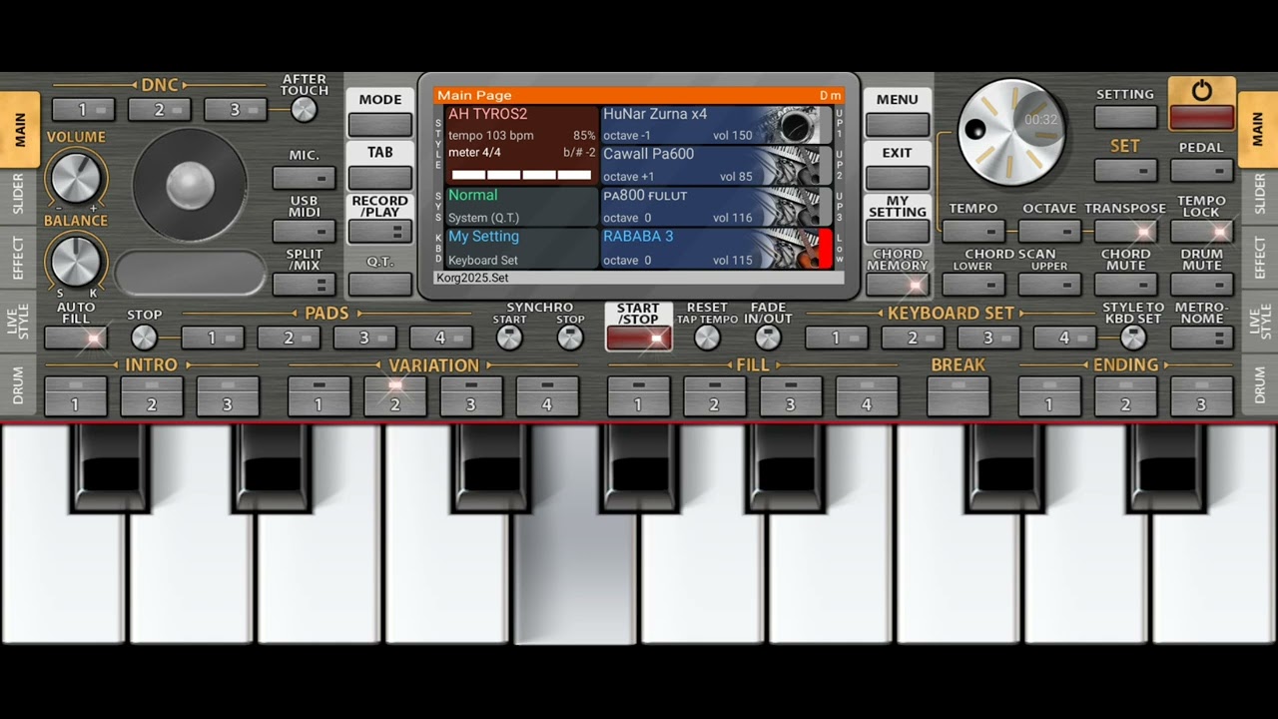Select the right-side MAIN tab
The height and width of the screenshot is (719, 1278).
tap(1258, 130)
